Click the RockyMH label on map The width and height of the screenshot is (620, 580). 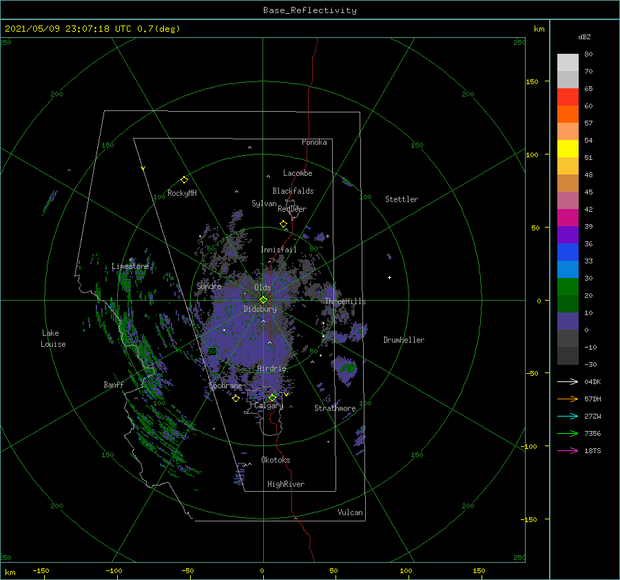[x=182, y=193]
